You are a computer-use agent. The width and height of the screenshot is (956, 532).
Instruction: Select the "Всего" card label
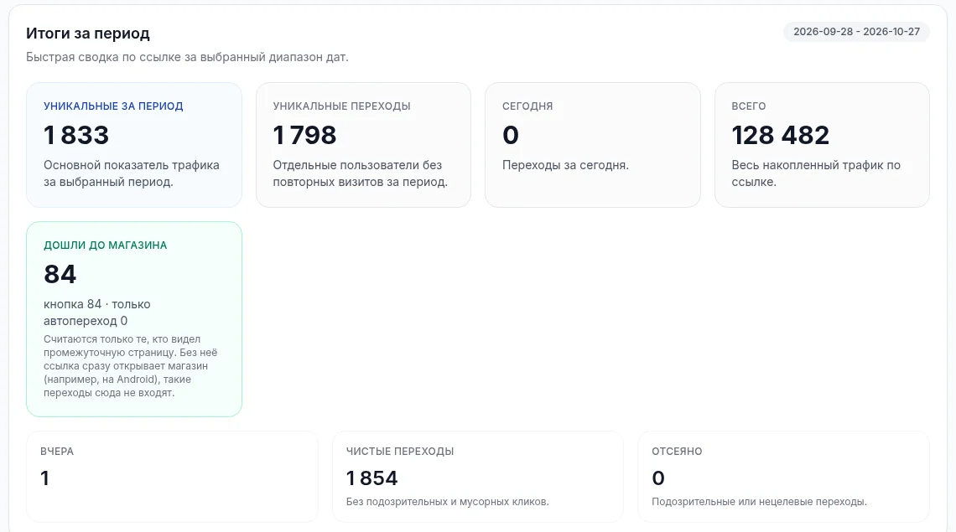point(749,106)
